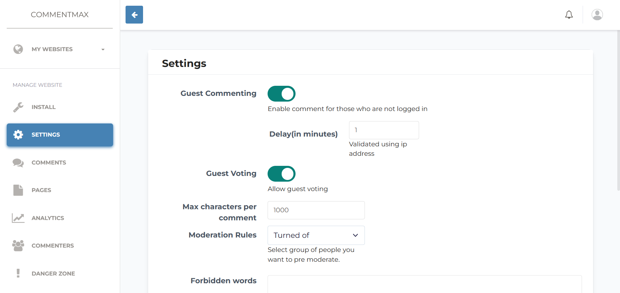Expand the My Websites dropdown arrow

103,49
